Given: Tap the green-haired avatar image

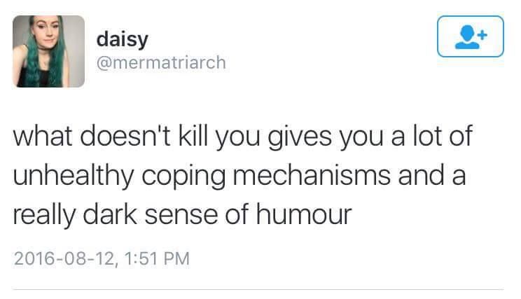Looking at the screenshot, I should click(48, 51).
